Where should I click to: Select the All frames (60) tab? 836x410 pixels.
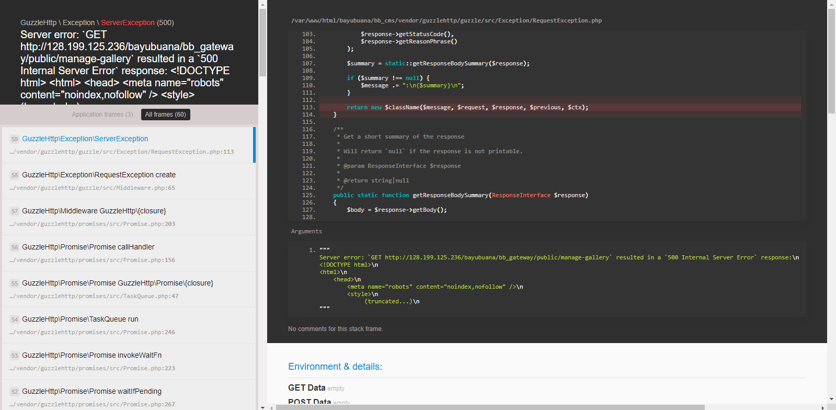[x=165, y=115]
